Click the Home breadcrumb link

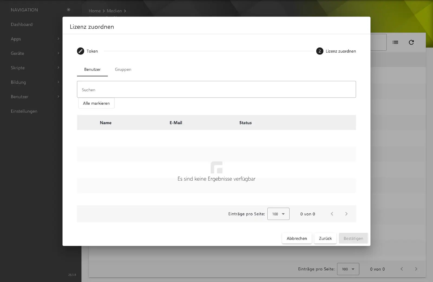[x=95, y=11]
